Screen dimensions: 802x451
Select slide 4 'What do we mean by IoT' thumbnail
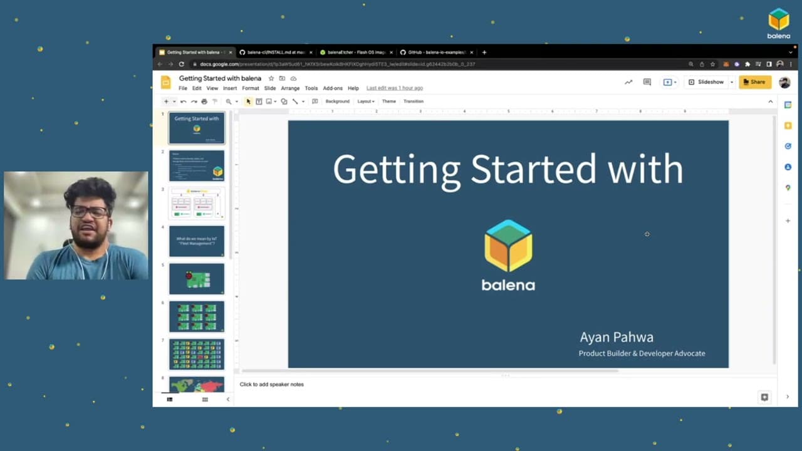(197, 241)
